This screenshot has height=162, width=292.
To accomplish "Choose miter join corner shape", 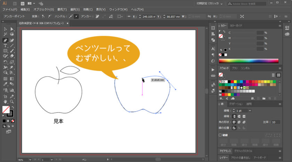I will click(234, 122).
